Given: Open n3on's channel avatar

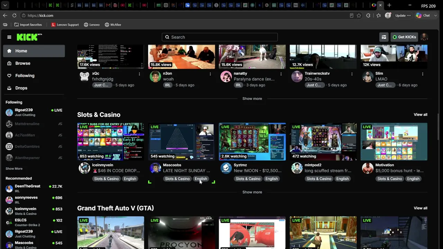Looking at the screenshot, I should pyautogui.click(x=155, y=76).
